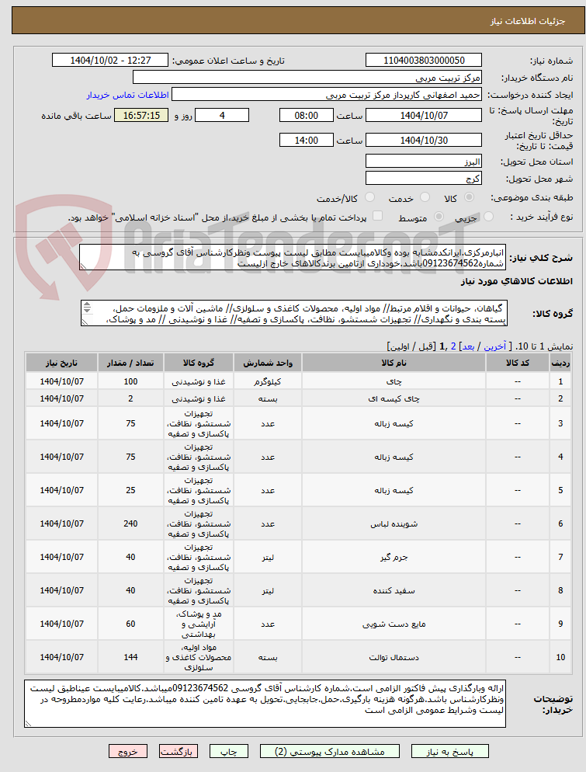Select the جزیی purchase type radio
This screenshot has height=772, width=586.
(488, 217)
